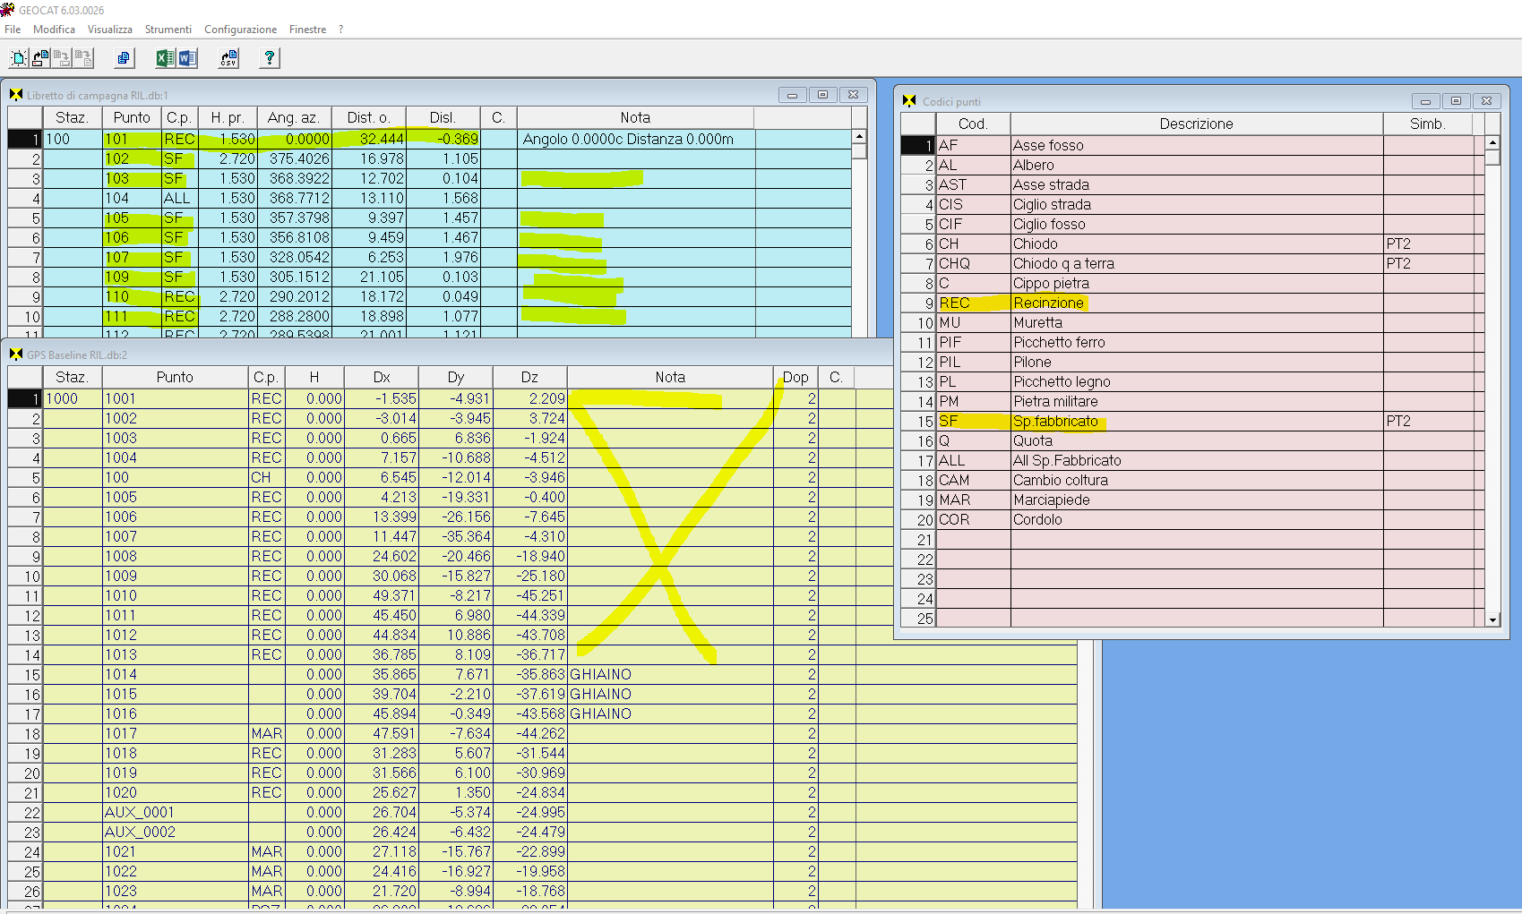Click the Descrizione column header in Codici punti
This screenshot has height=914, width=1522.
pos(1196,124)
